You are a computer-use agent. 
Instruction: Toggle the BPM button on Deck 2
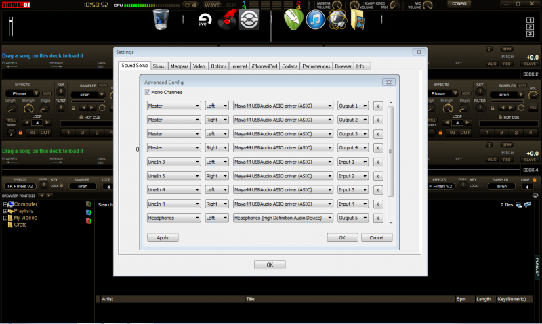(506, 49)
